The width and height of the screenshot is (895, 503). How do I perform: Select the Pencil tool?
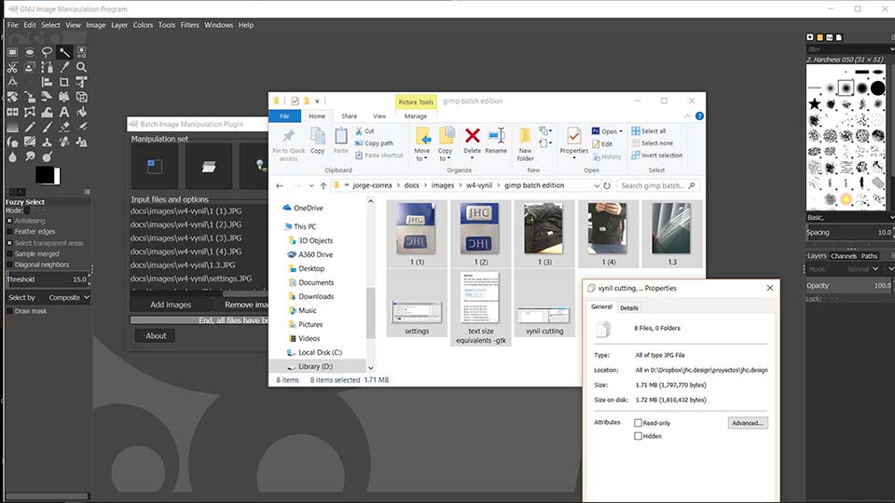click(x=30, y=128)
